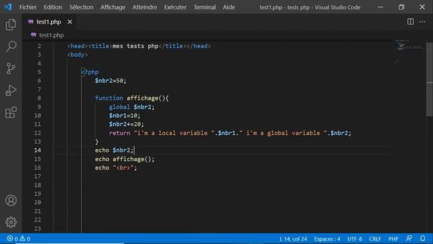The image size is (433, 244).
Task: Open the Exécuter menu
Action: click(x=175, y=7)
